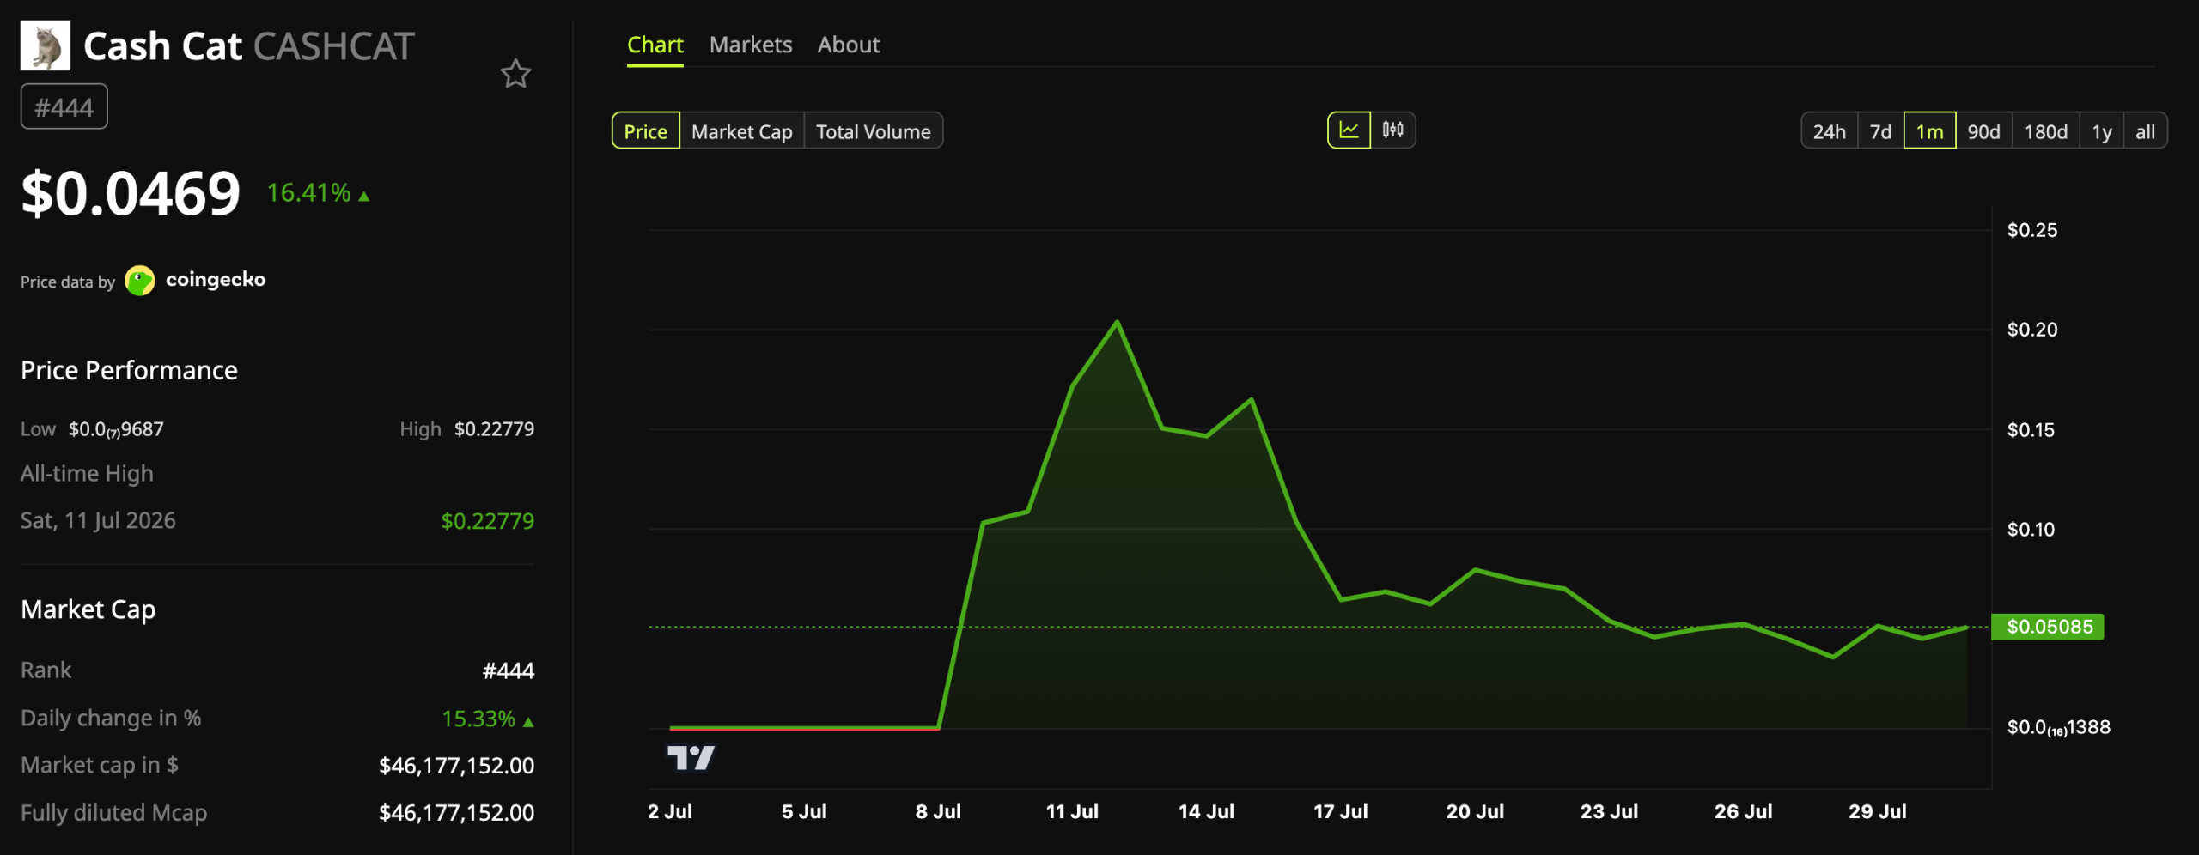Click the Market cap in $ value
Viewport: 2199px width, 855px height.
pyautogui.click(x=456, y=766)
